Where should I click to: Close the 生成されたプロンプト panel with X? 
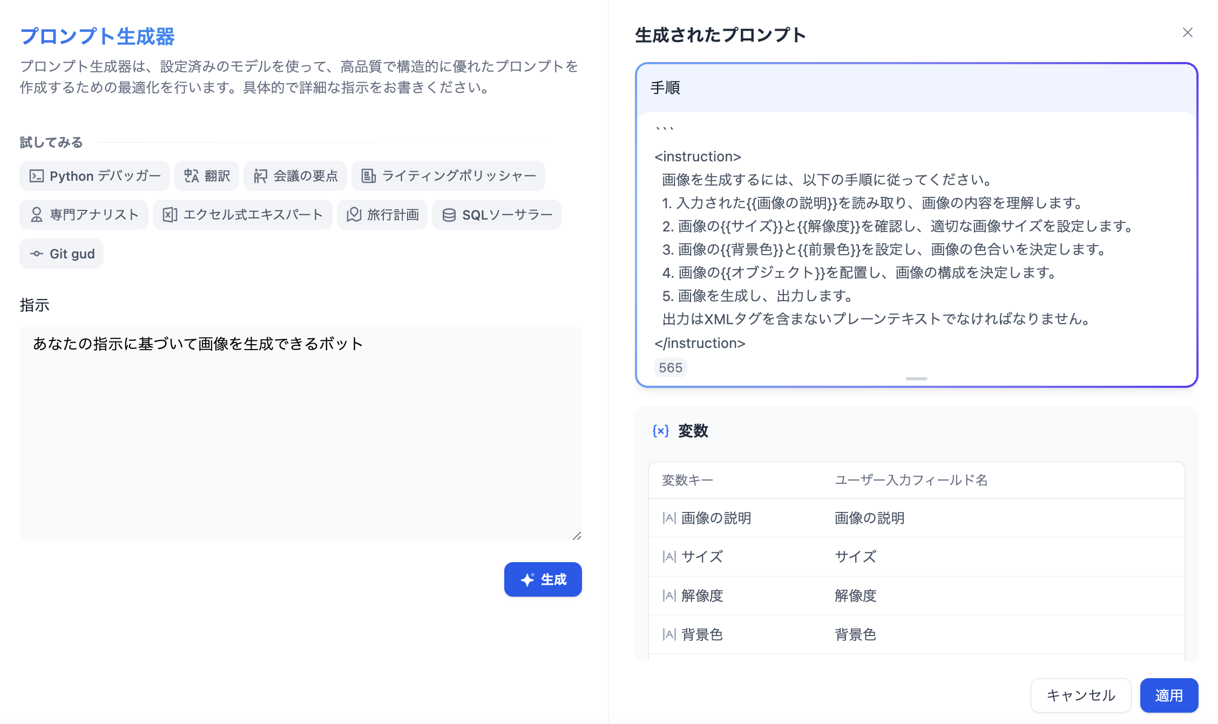(1187, 32)
